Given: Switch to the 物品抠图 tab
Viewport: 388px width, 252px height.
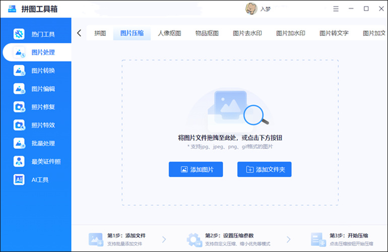Looking at the screenshot, I should [x=207, y=33].
